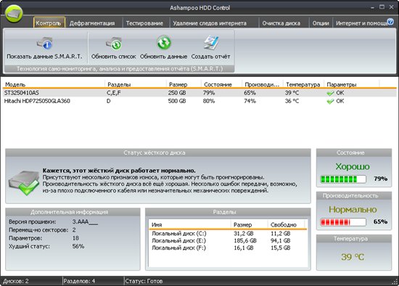
Task: Select the Опции tab
Action: tap(321, 23)
